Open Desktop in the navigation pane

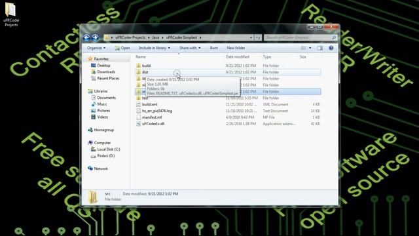[x=103, y=66]
